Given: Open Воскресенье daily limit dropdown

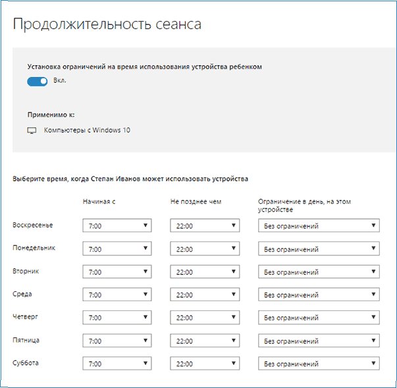Looking at the screenshot, I should (319, 226).
